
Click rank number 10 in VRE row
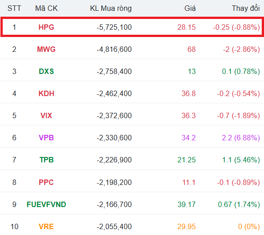pos(14,226)
